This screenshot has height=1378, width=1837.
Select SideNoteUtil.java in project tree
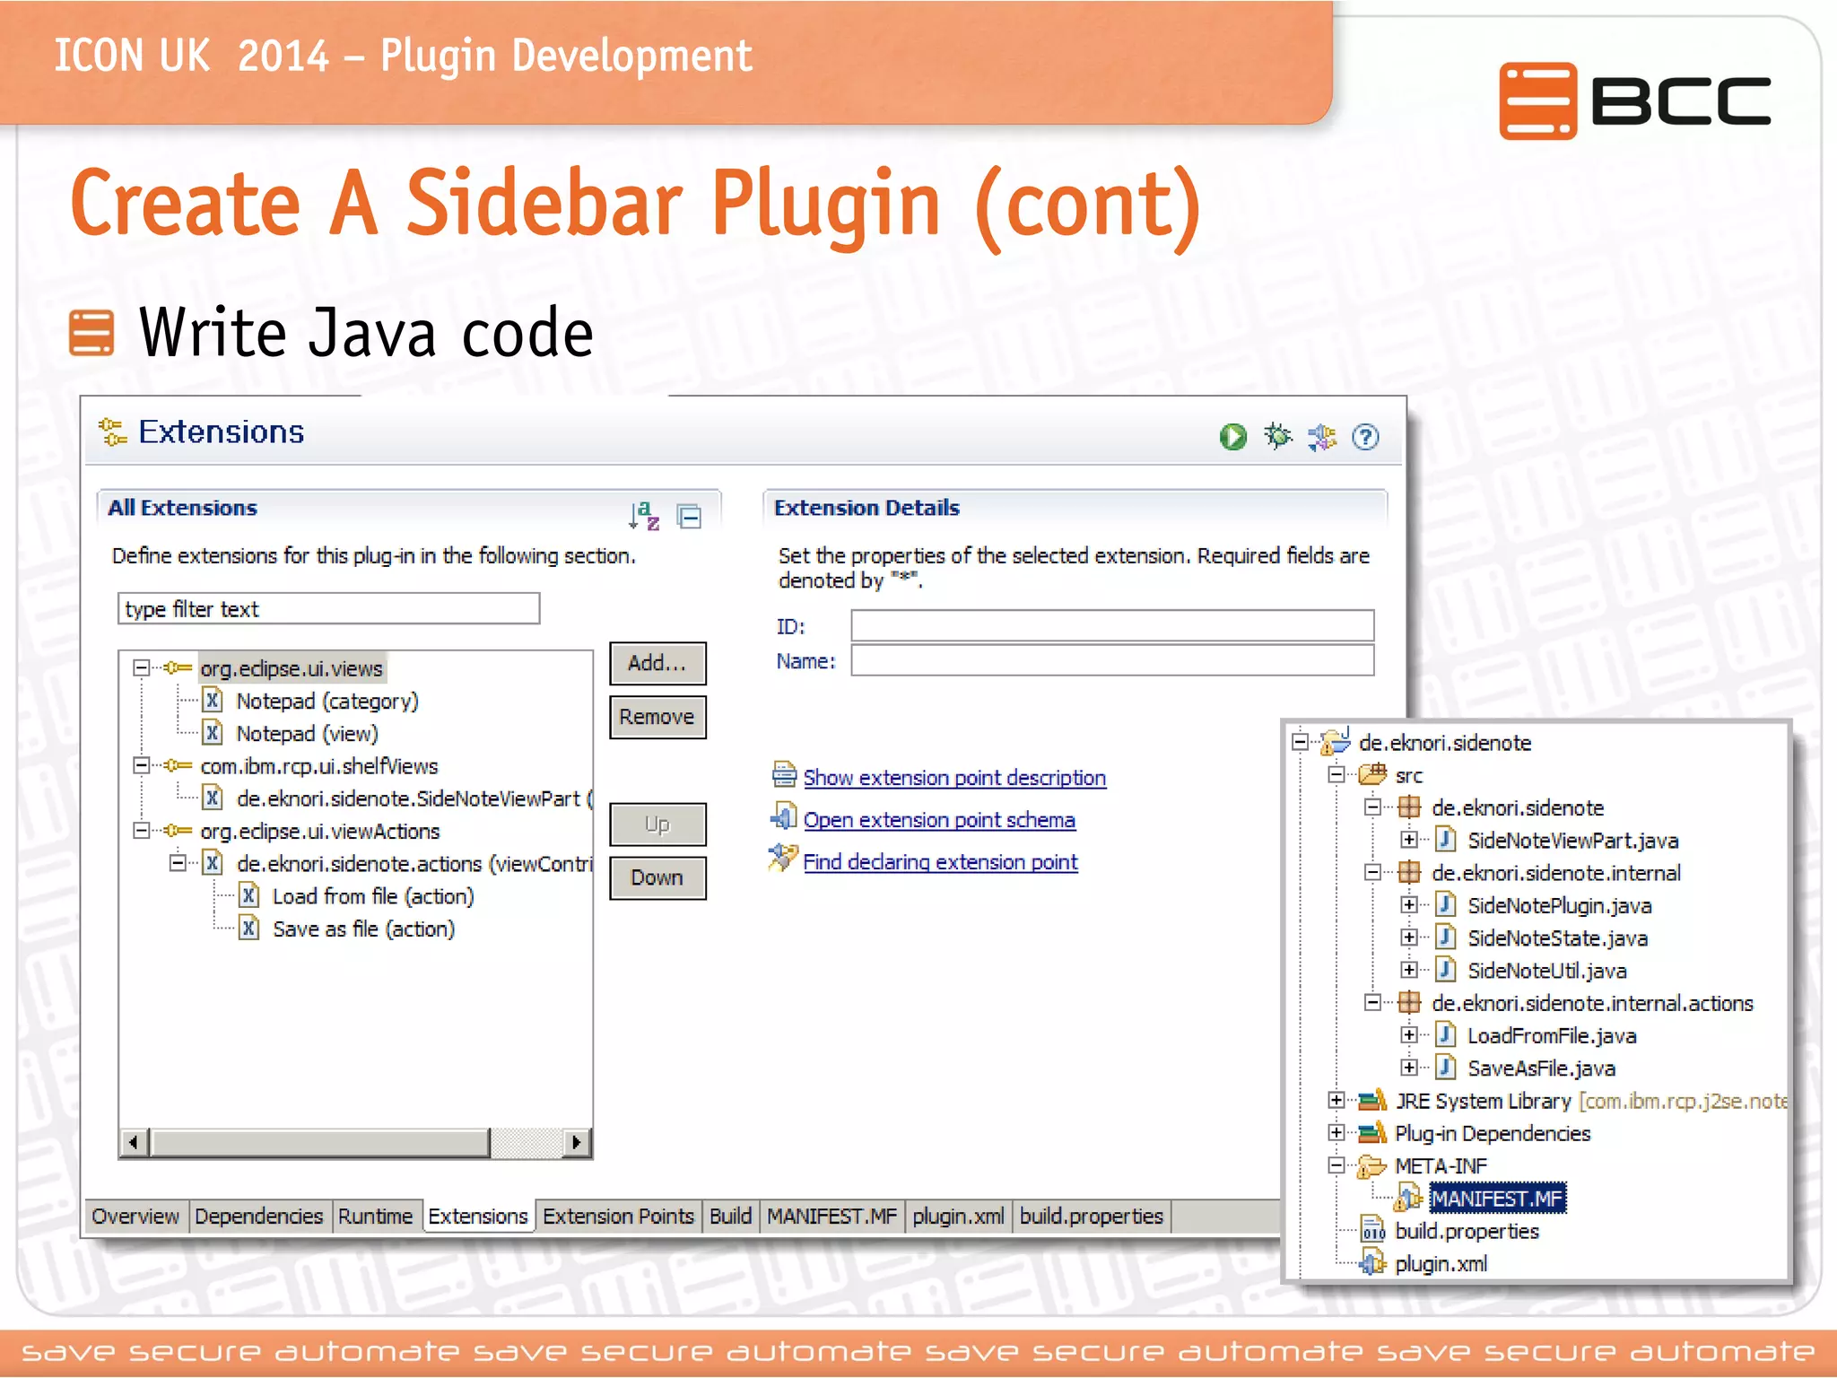(x=1546, y=970)
